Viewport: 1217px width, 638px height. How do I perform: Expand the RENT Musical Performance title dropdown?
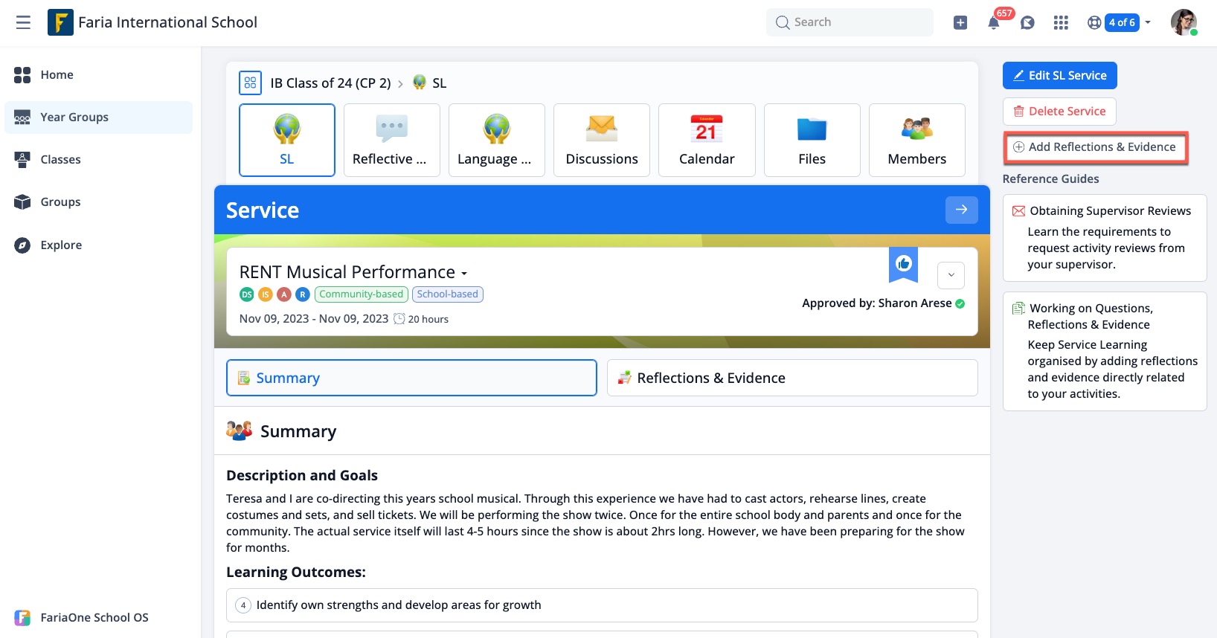coord(464,273)
